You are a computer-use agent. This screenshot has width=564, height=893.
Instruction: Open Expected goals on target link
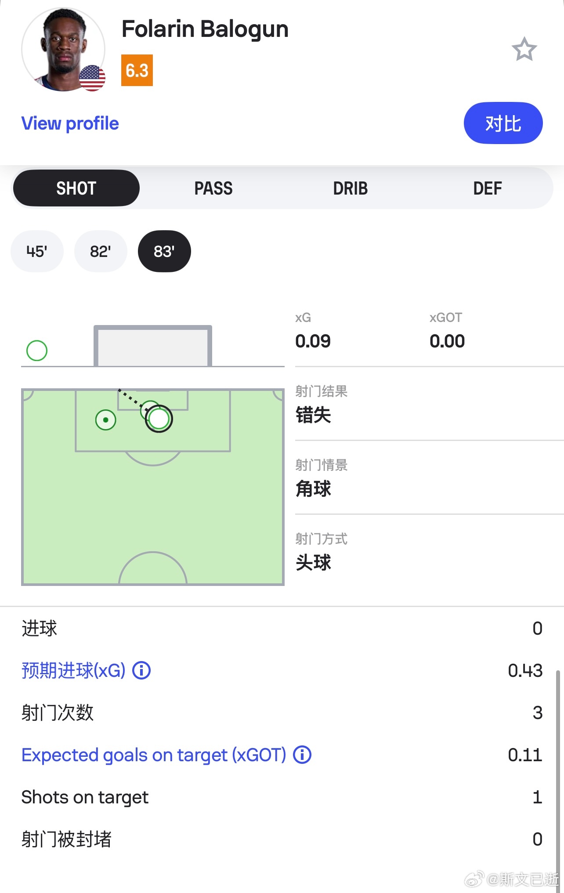154,755
